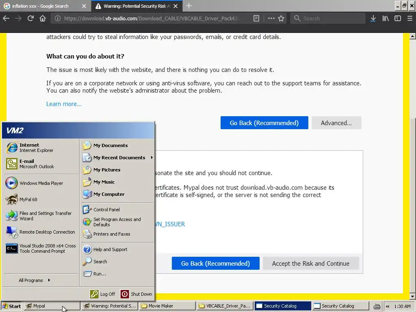Open My Pictures folder

(118, 170)
